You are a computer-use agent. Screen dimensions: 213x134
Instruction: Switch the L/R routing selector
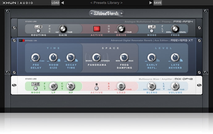click(38, 28)
